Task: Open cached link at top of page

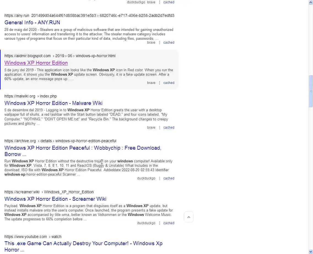Action: [169, 2]
